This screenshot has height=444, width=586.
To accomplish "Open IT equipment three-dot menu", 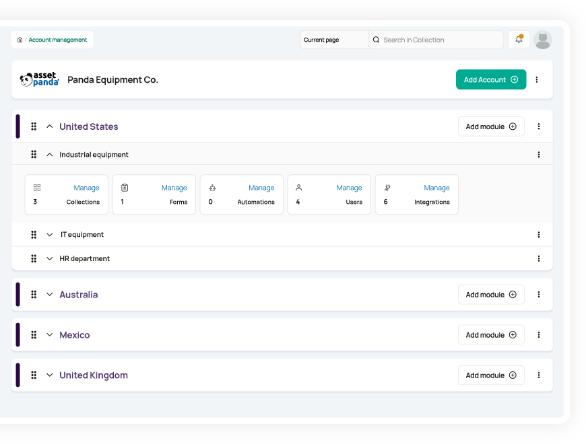I will (x=539, y=235).
